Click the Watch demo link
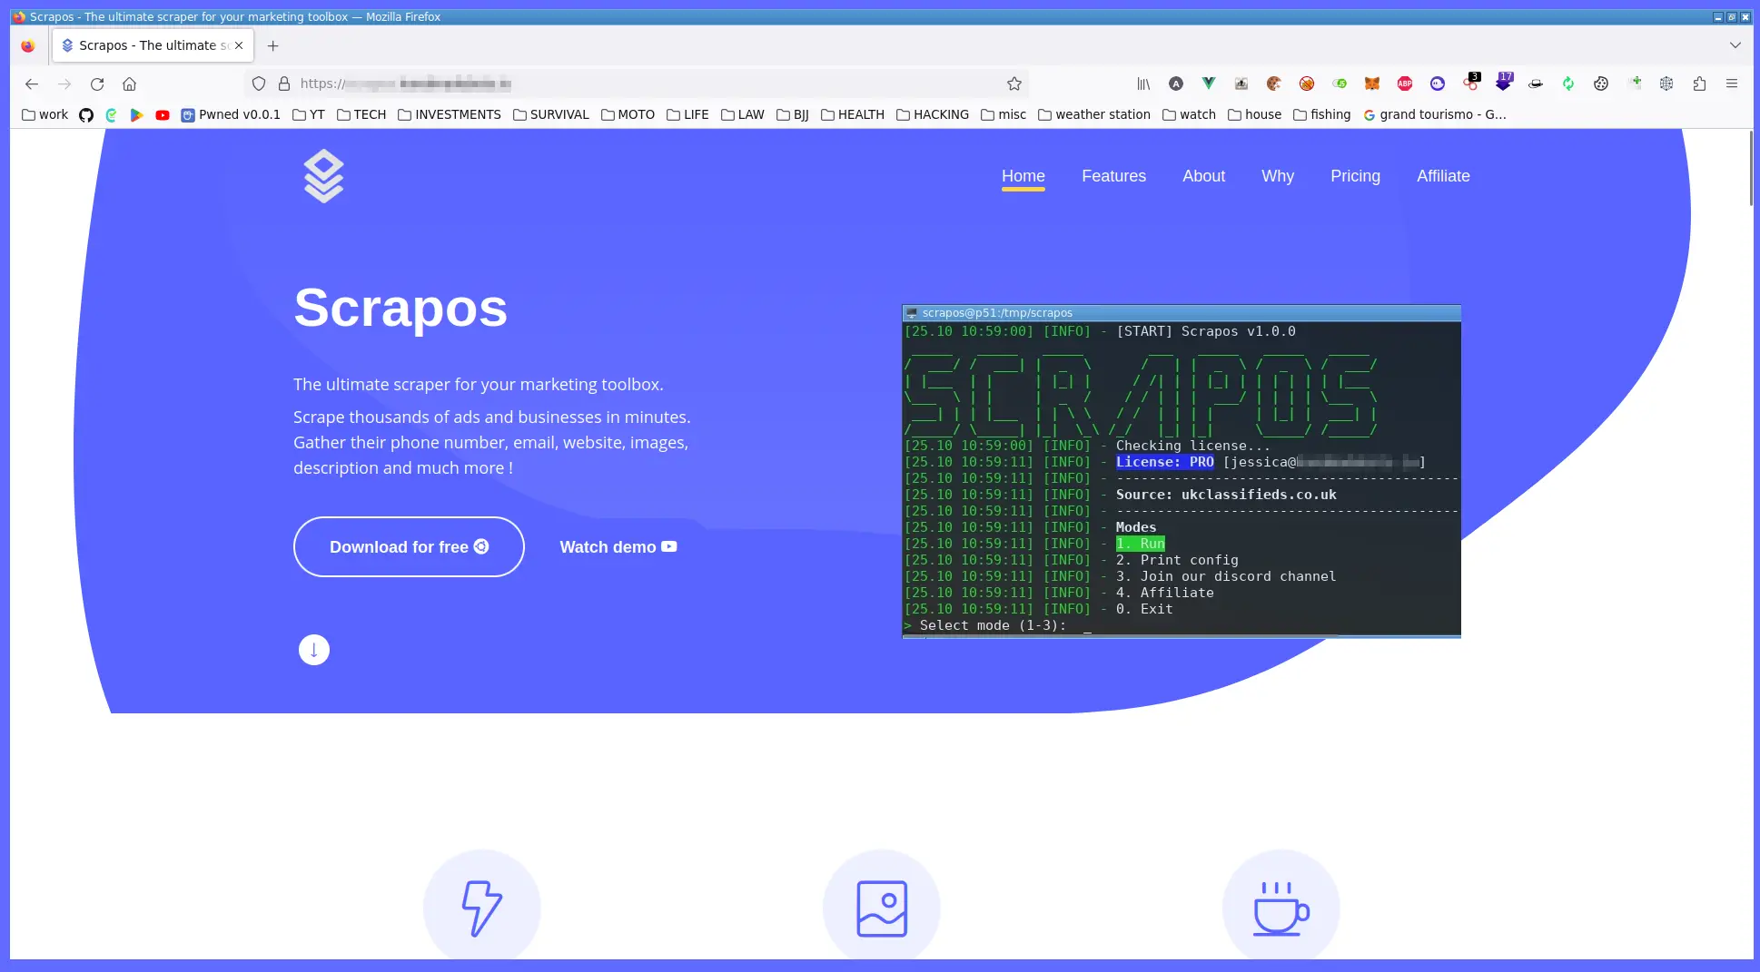This screenshot has height=972, width=1760. coord(618,546)
